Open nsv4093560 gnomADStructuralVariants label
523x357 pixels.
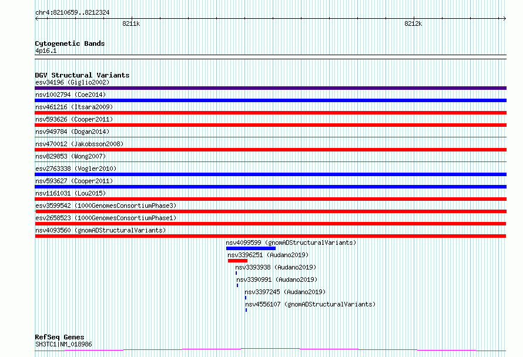(100, 230)
